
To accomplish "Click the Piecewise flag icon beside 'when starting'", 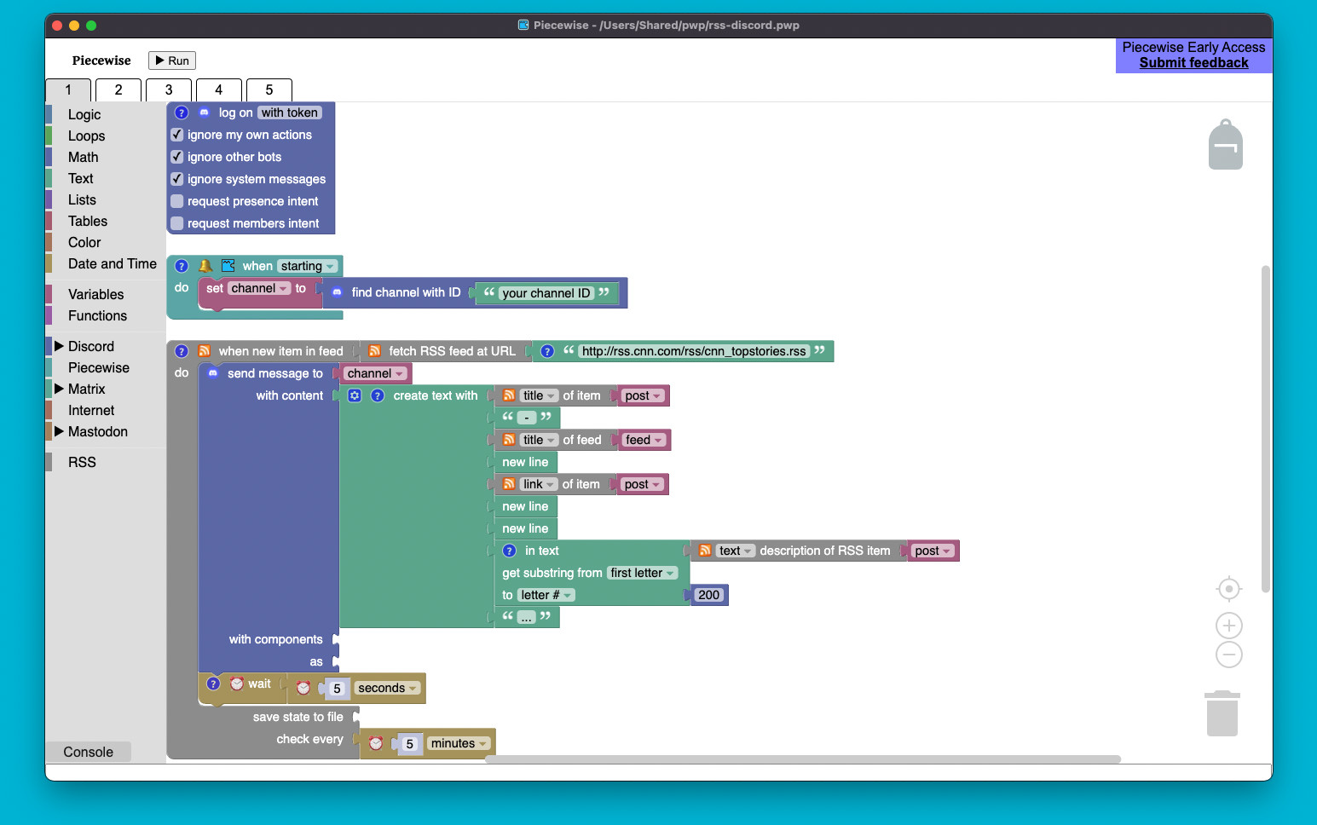I will click(x=228, y=266).
